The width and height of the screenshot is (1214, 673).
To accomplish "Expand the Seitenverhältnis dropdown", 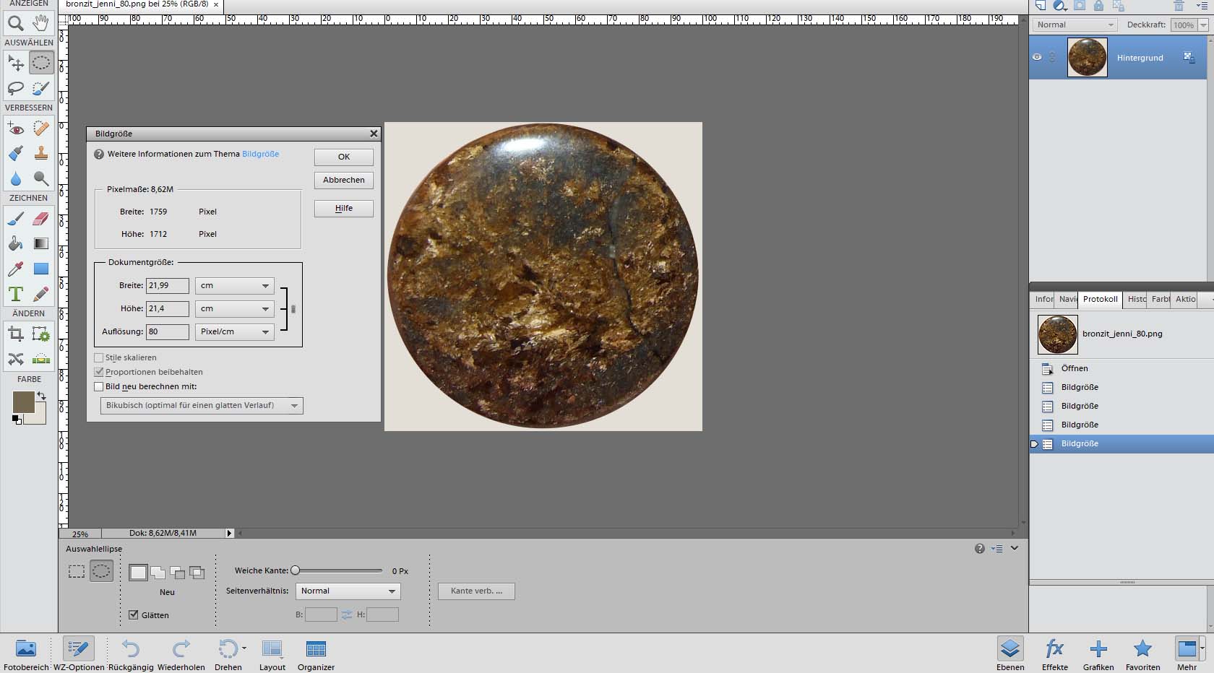I will pos(348,591).
